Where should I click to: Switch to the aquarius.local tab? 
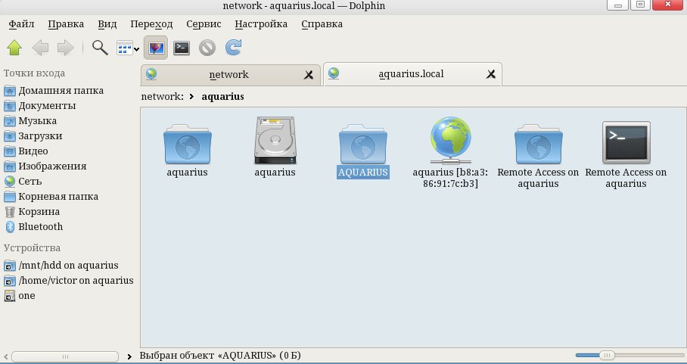click(412, 74)
